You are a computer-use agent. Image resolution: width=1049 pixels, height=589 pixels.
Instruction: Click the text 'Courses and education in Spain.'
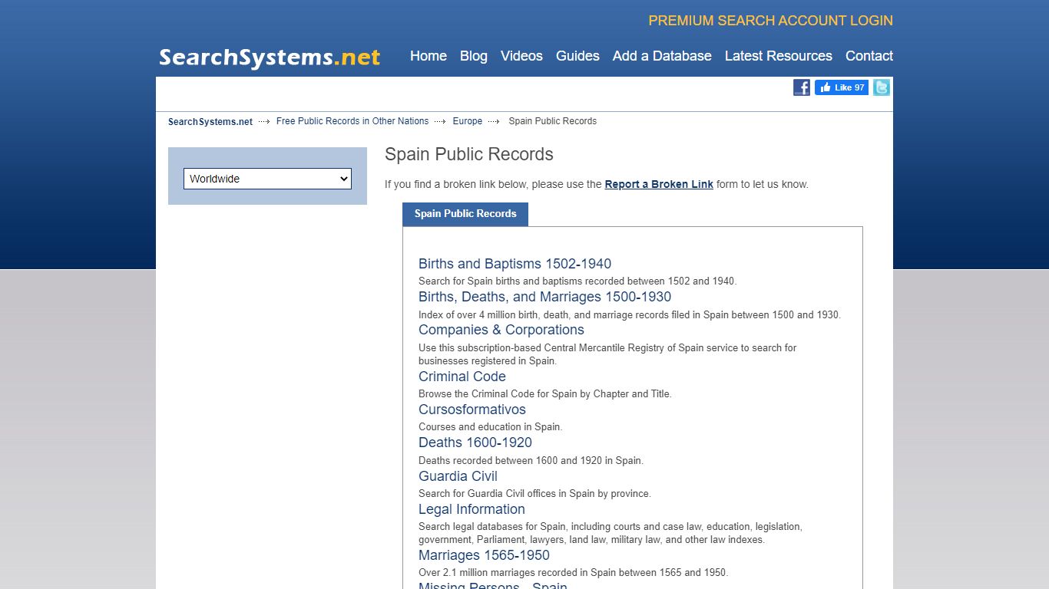click(x=490, y=427)
